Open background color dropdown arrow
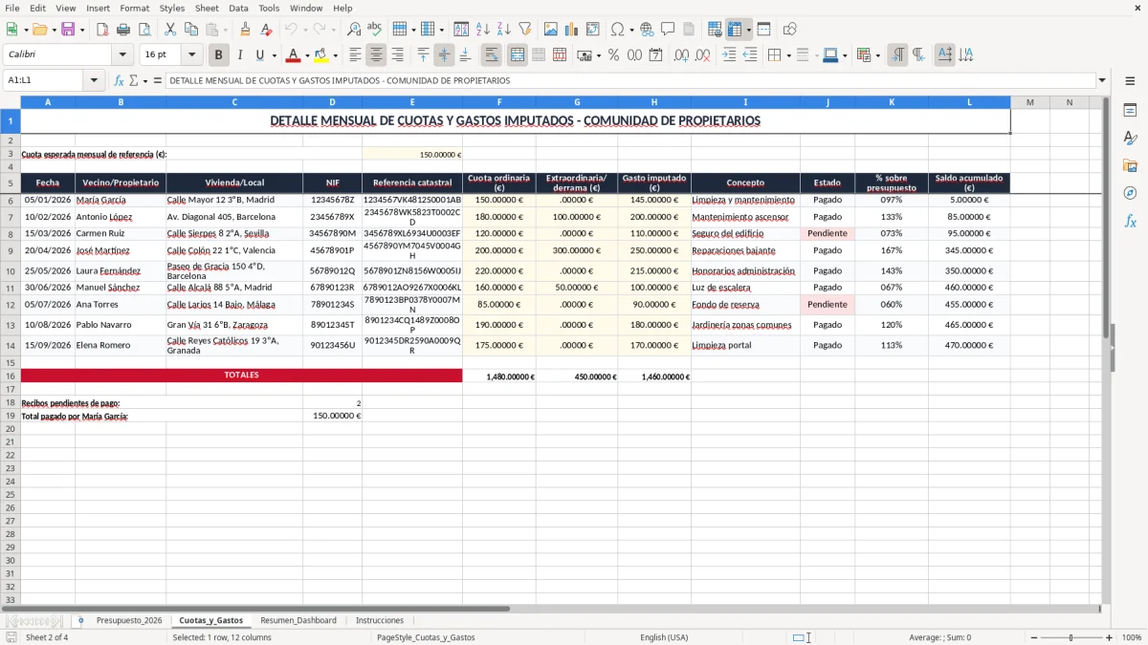1148x645 pixels. [x=336, y=55]
